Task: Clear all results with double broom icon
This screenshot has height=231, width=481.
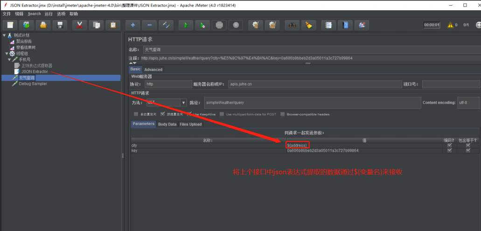Action: [x=272, y=25]
